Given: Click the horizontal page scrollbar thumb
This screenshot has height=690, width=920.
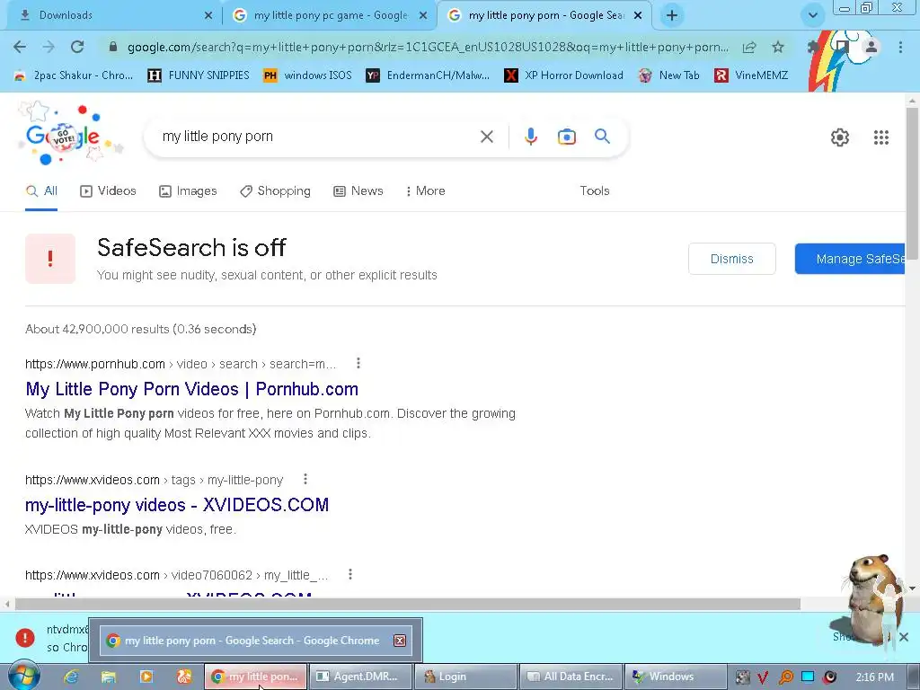Looking at the screenshot, I should point(408,604).
